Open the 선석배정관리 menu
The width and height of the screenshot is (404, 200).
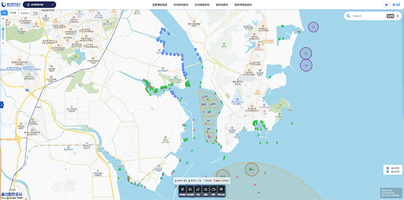(202, 5)
